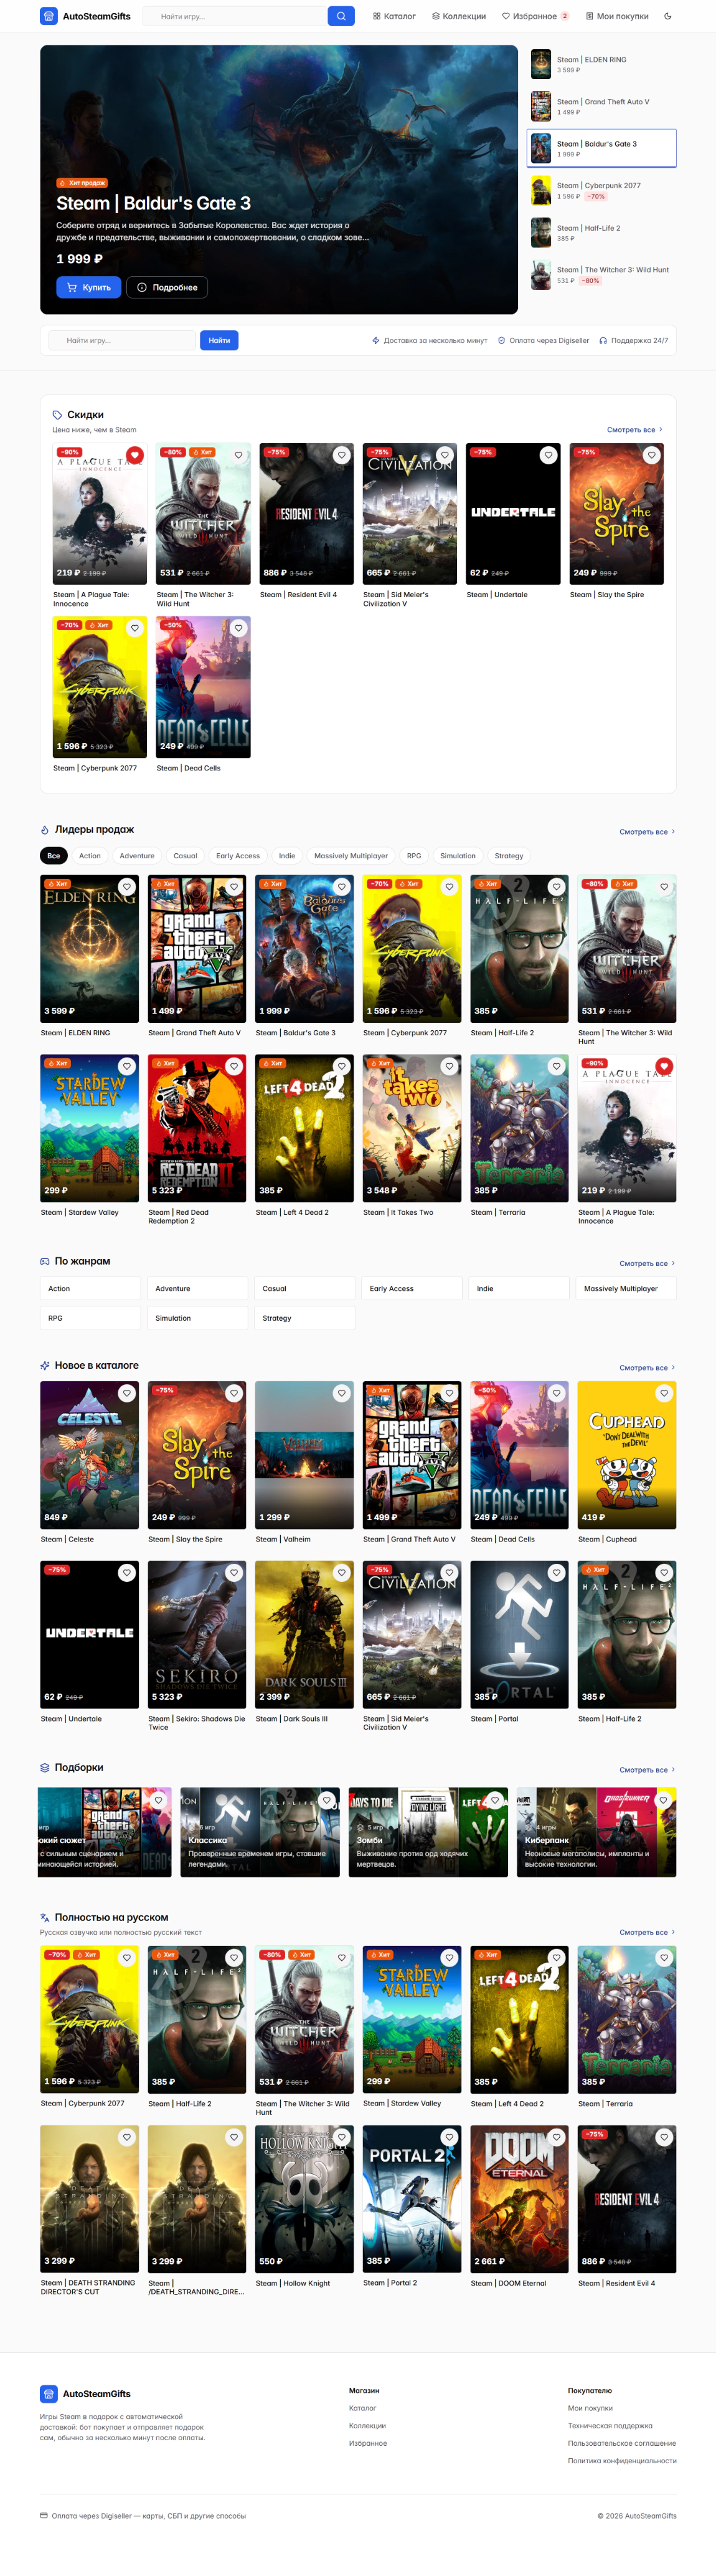Open Политика конфиденциальности footer link
This screenshot has width=716, height=2553.
pyautogui.click(x=622, y=2461)
